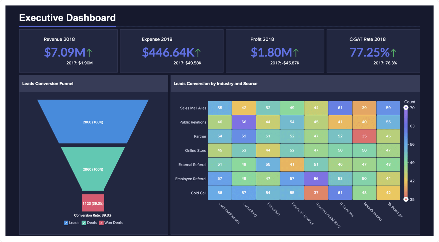The image size is (439, 242).
Task: Click the Executive Dashboard title
Action: click(67, 18)
